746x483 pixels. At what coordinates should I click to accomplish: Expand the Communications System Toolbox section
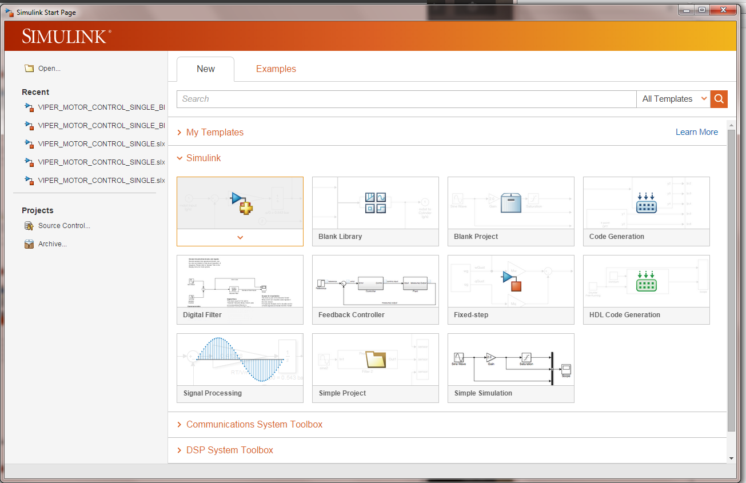(x=254, y=424)
